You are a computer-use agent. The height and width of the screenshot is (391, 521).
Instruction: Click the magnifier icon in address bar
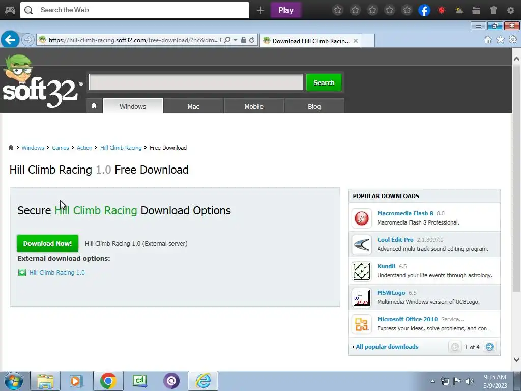click(x=227, y=40)
